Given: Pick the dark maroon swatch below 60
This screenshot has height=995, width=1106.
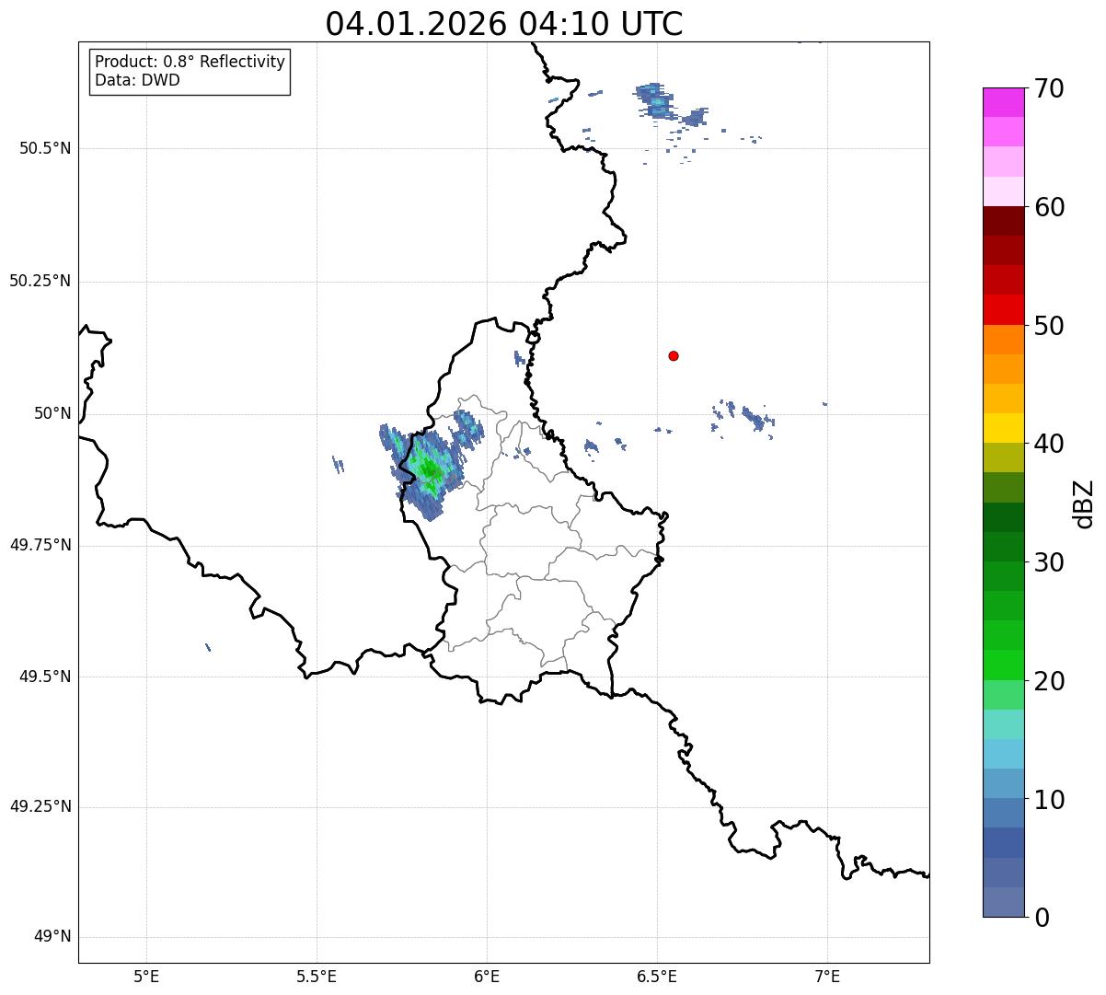Looking at the screenshot, I should pos(1003,221).
